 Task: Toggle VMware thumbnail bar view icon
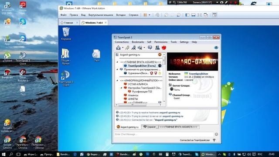click(x=194, y=15)
